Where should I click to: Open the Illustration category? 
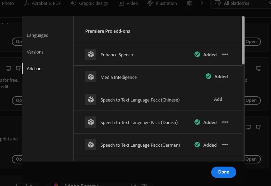(x=162, y=3)
